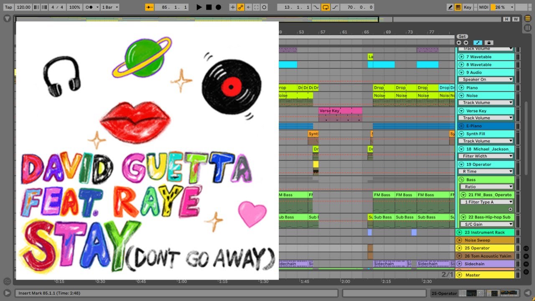535x301 pixels.
Task: Click the 4 / 4 time signature field
Action: 57,7
